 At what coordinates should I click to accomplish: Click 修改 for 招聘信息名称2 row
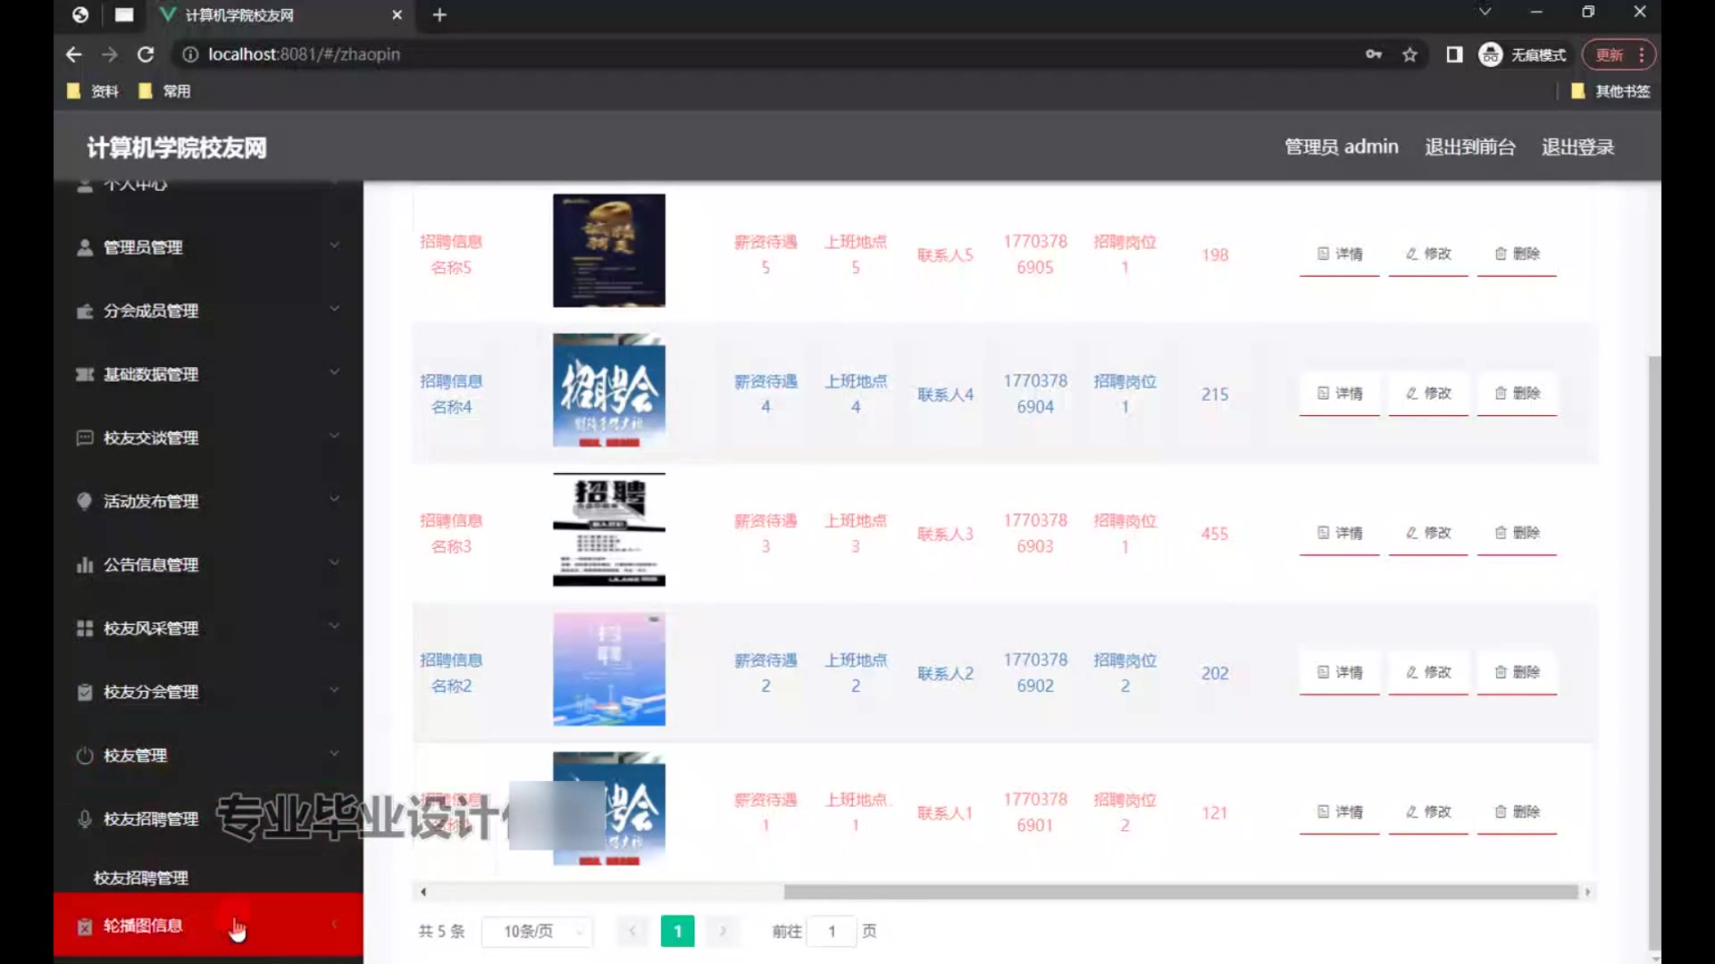pyautogui.click(x=1427, y=672)
